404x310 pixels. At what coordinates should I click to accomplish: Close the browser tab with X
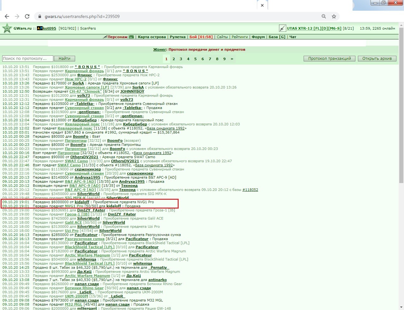(x=262, y=5)
